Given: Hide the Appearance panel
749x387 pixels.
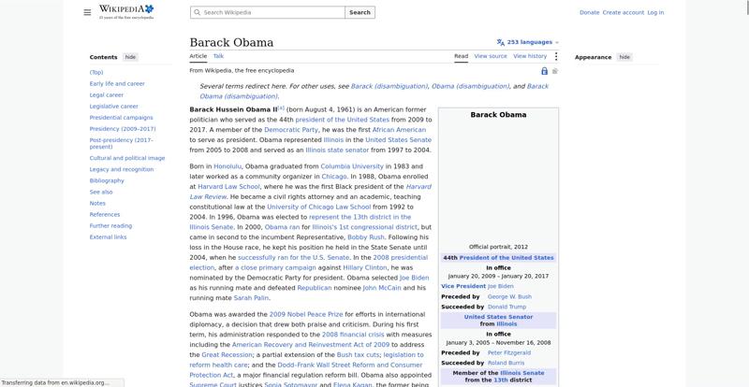Looking at the screenshot, I should click(x=624, y=57).
